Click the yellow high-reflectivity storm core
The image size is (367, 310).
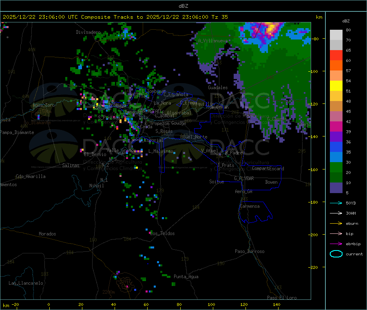271,28
